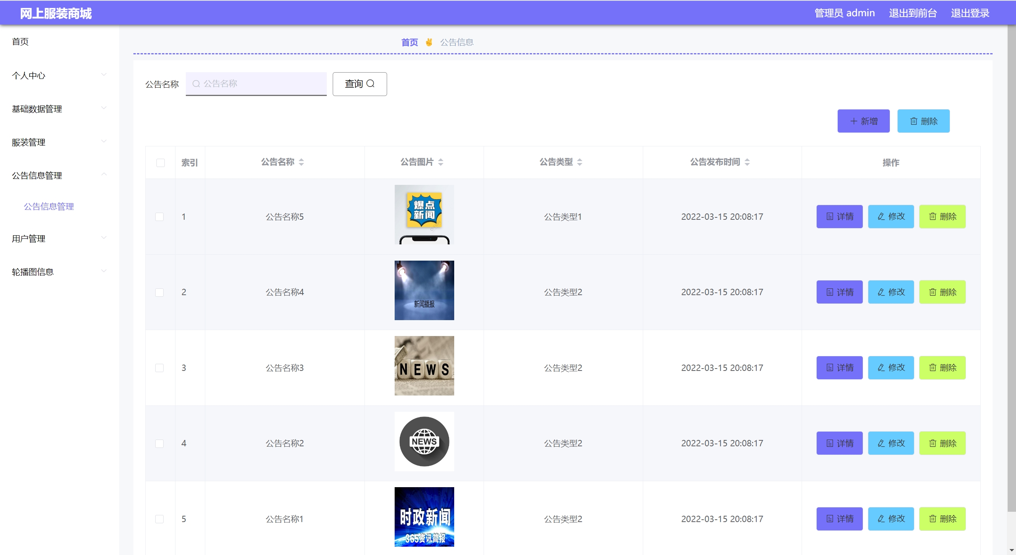Screen dimensions: 1016x555
Task: Open the 公告信息管理 submenu item
Action: tap(49, 207)
